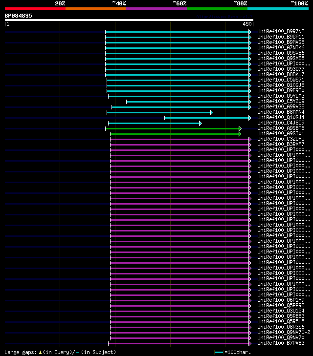
Task: Select the cyan C4J8C9 alignment bar
Action: [155, 123]
